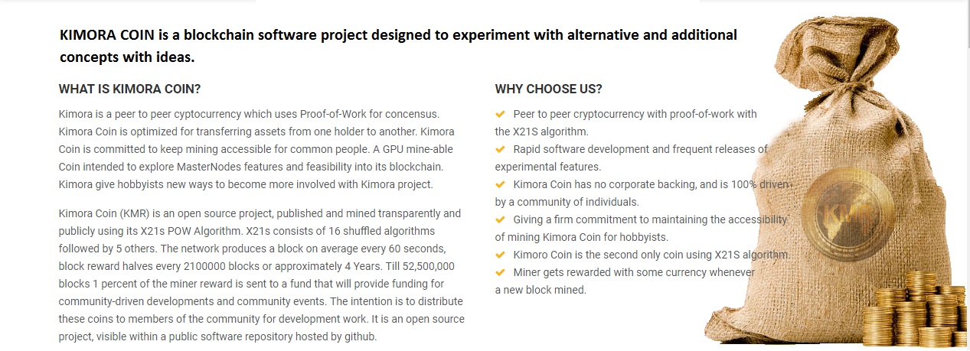This screenshot has width=970, height=351.
Task: Click the text 'the X21S algorithm.'
Action: [x=542, y=132]
